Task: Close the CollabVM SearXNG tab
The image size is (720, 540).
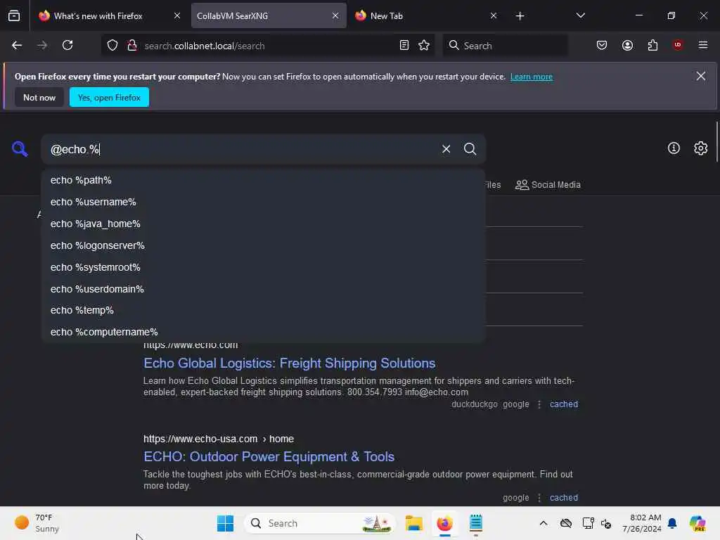Action: (x=335, y=15)
